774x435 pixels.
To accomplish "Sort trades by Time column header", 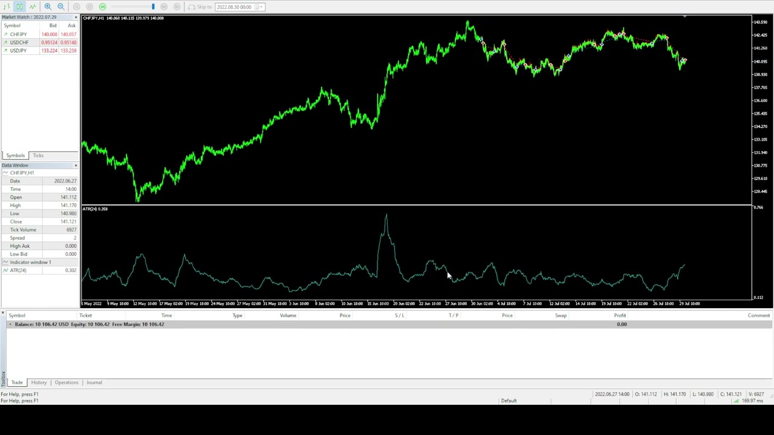I will click(166, 315).
